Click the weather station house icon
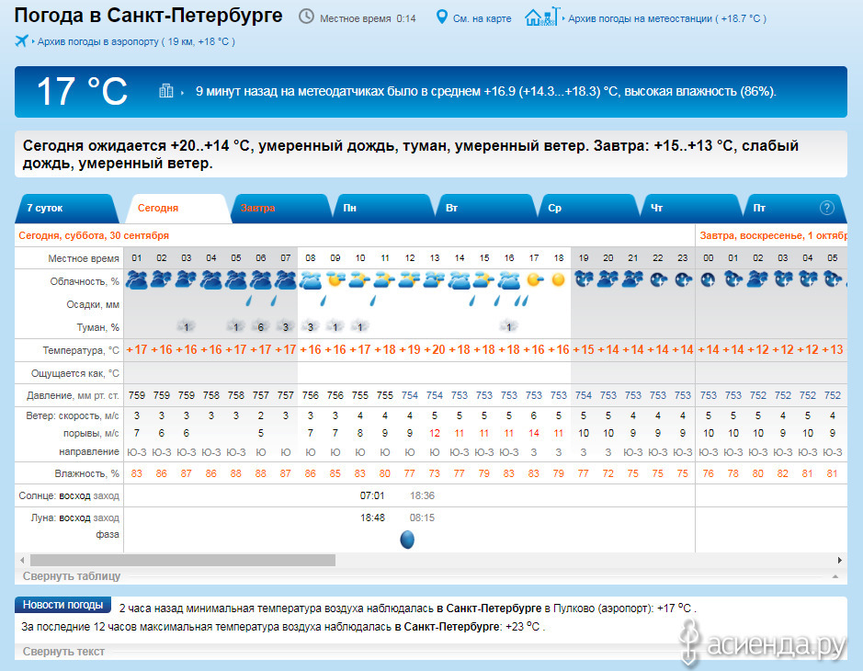This screenshot has width=863, height=671. click(542, 17)
